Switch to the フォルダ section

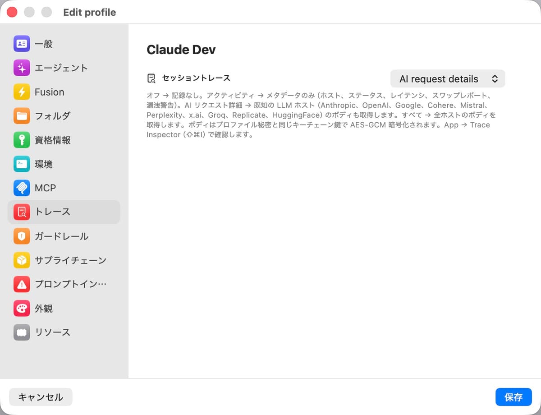[x=64, y=116]
